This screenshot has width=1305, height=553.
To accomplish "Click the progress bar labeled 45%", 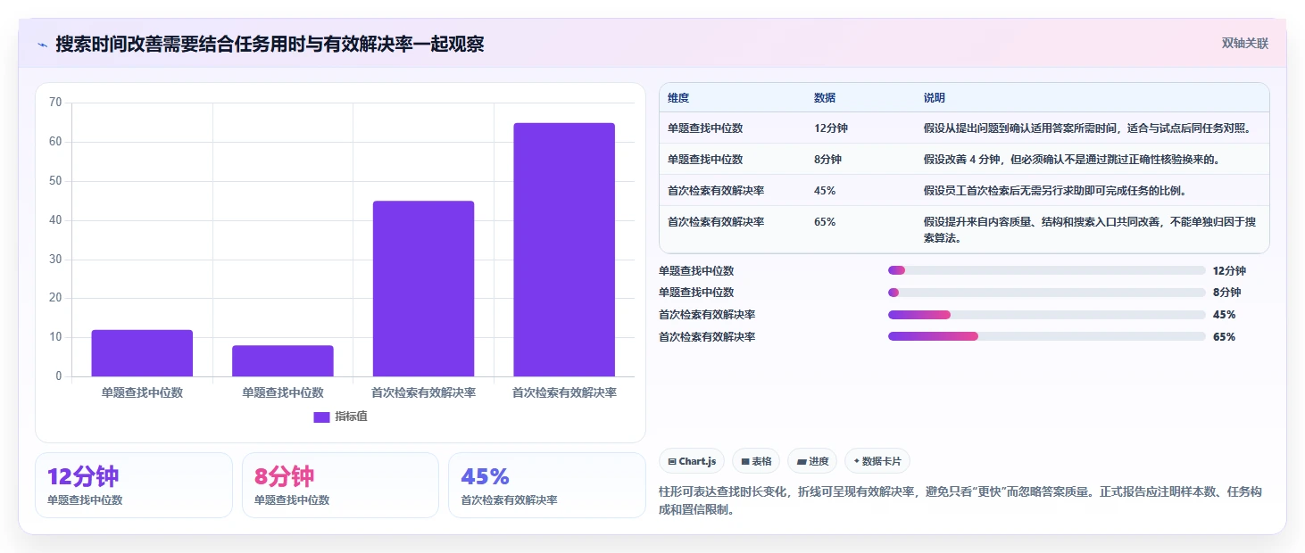I will pos(1046,315).
